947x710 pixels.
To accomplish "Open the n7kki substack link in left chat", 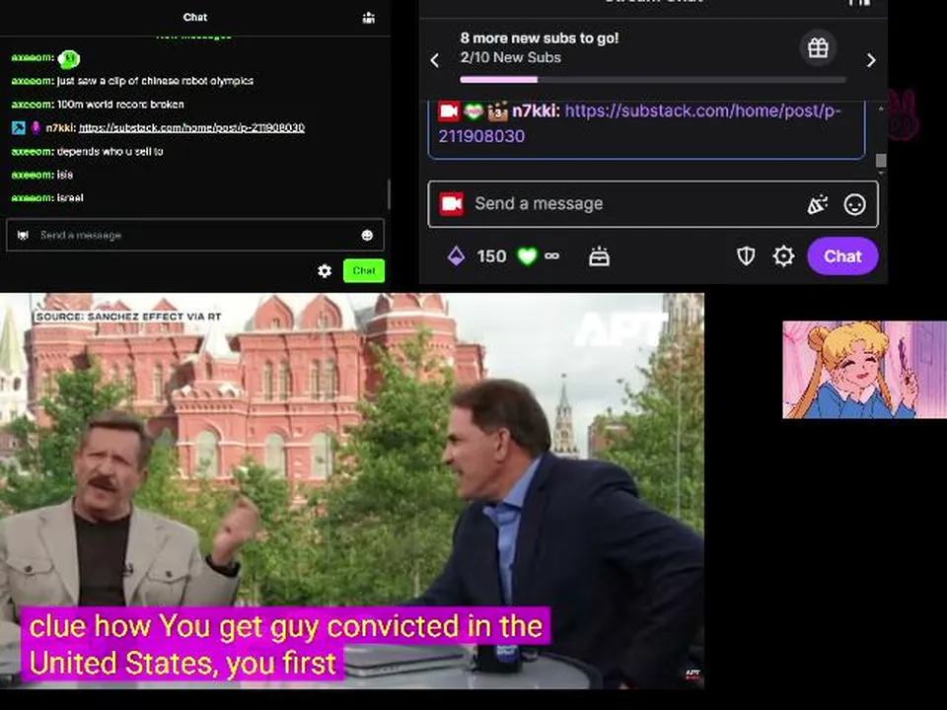I will 191,128.
